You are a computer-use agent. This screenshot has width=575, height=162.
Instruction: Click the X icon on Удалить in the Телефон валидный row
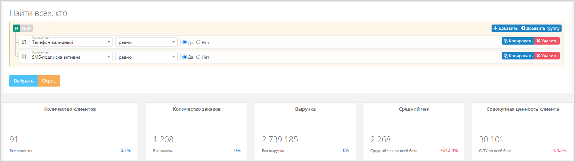(538, 41)
